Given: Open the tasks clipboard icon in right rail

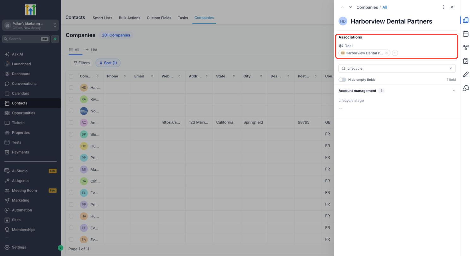Looking at the screenshot, I should click(x=466, y=61).
